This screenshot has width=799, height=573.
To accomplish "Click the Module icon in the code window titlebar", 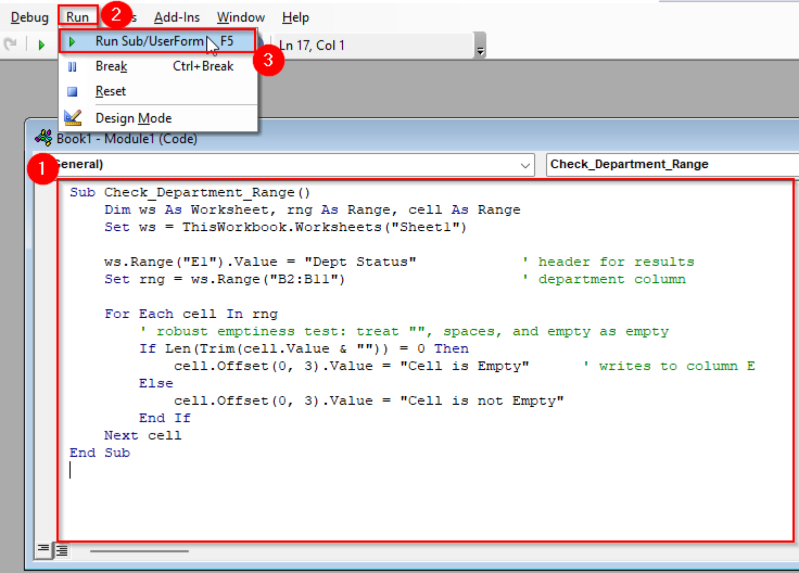I will pos(43,138).
